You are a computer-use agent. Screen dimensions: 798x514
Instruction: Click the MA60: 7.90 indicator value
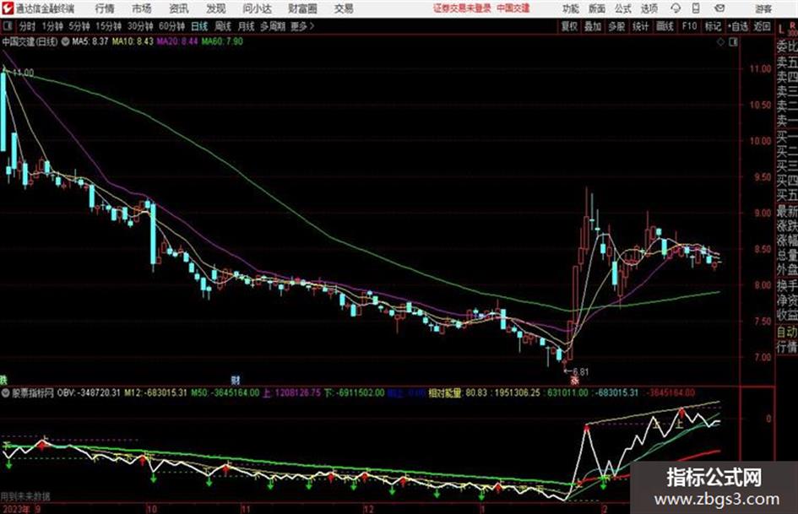pos(222,41)
